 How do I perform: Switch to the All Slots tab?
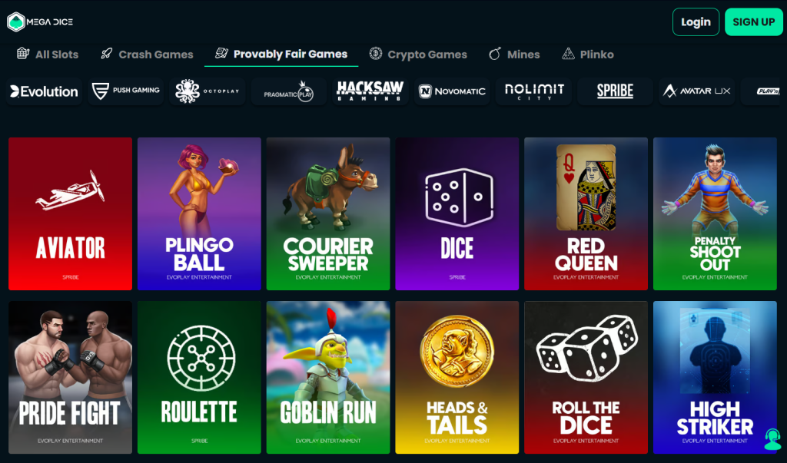coord(48,55)
